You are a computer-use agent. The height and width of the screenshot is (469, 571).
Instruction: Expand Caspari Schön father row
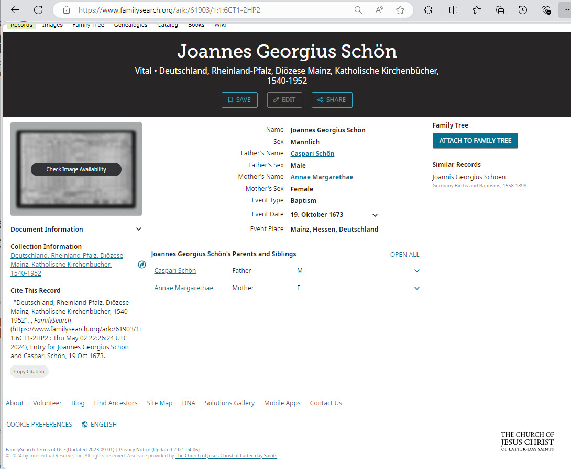(417, 271)
